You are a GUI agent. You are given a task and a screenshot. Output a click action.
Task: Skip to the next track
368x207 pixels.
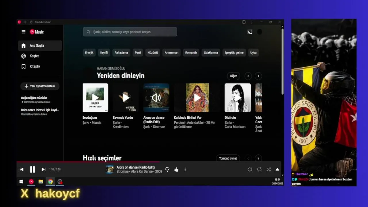click(x=43, y=169)
